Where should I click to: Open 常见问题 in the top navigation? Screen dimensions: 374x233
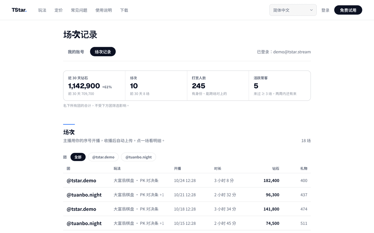[79, 10]
